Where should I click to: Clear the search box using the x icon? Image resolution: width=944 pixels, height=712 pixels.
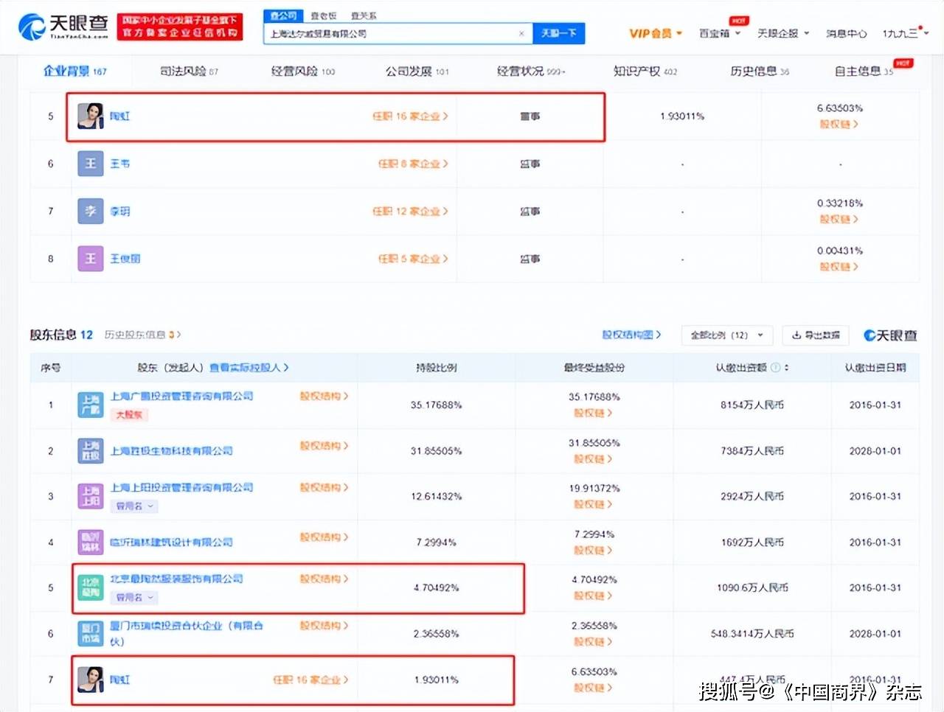click(521, 33)
